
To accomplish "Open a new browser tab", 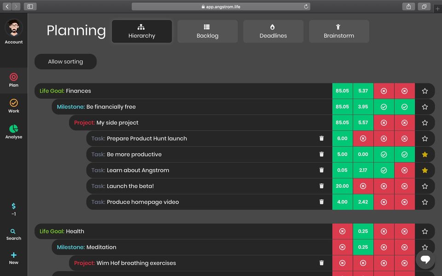I will click(x=437, y=9).
